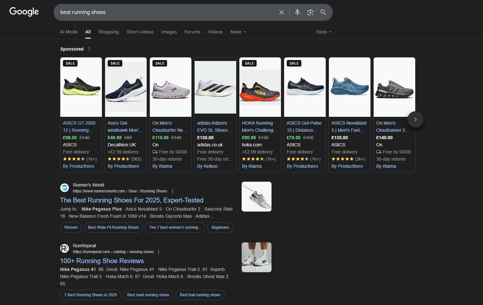Screen dimensions: 483x305
Task: Open Asics Gel-windhawk shoe image
Action: [x=126, y=87]
